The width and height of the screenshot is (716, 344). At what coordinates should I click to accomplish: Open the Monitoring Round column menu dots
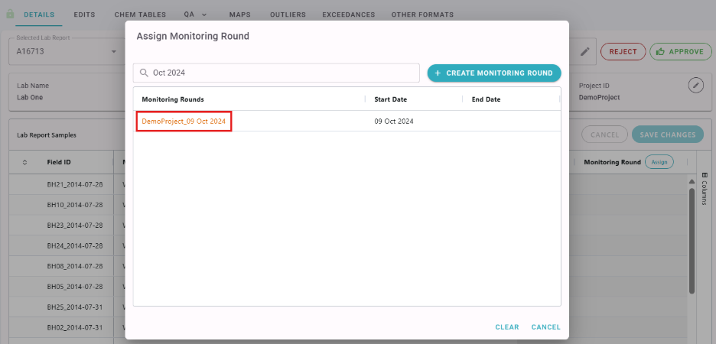pyautogui.click(x=687, y=162)
